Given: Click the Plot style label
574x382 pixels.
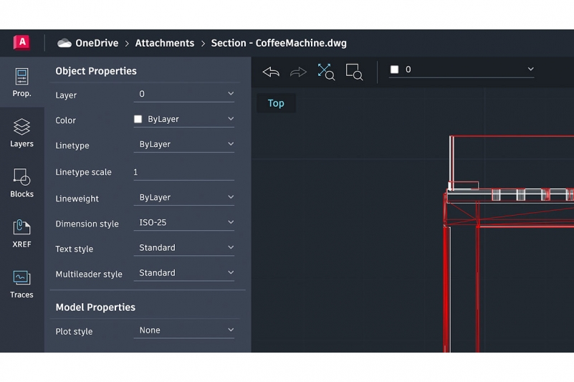Looking at the screenshot, I should [74, 331].
